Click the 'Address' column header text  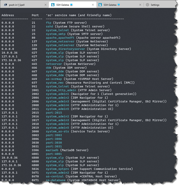click(x=8, y=15)
